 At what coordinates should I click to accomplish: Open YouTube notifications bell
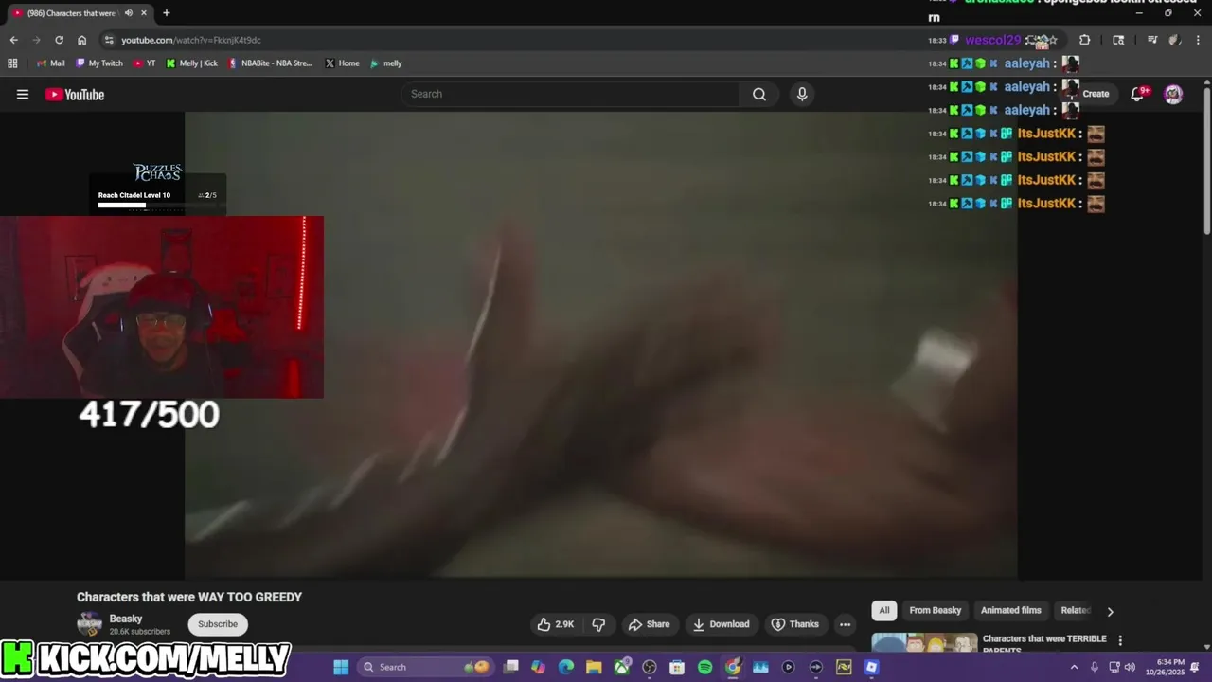pos(1138,94)
